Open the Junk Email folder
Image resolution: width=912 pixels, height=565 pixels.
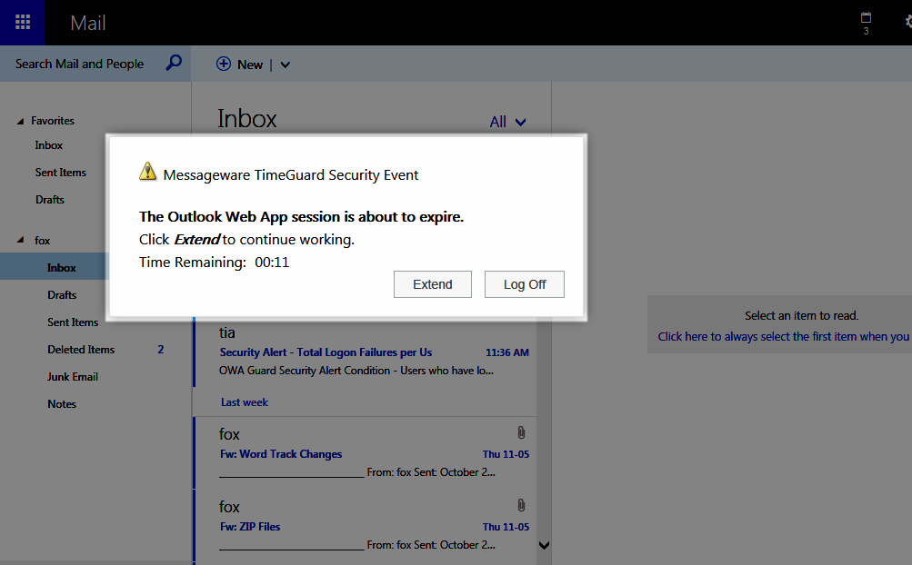(x=73, y=377)
